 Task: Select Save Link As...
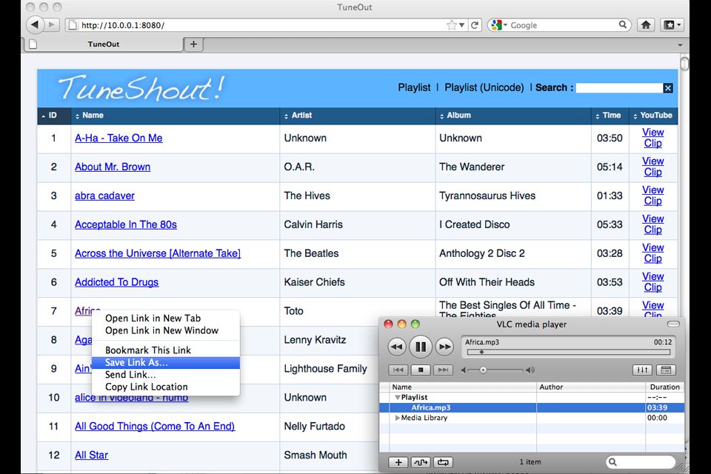[165, 362]
